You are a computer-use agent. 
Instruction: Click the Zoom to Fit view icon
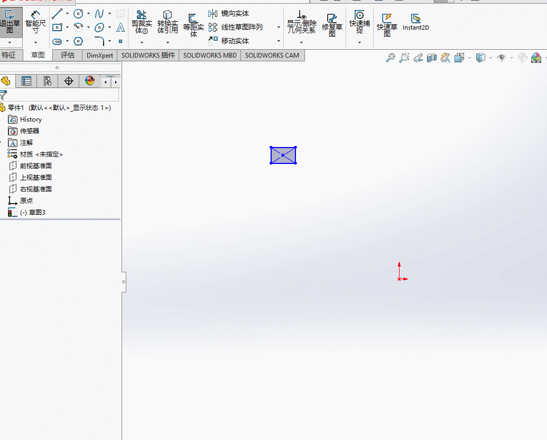tap(391, 58)
